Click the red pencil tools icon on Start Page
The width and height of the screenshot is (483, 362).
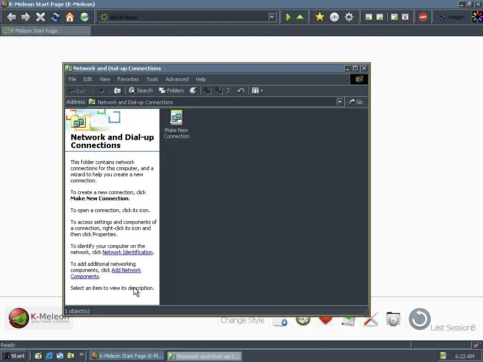coord(371,319)
